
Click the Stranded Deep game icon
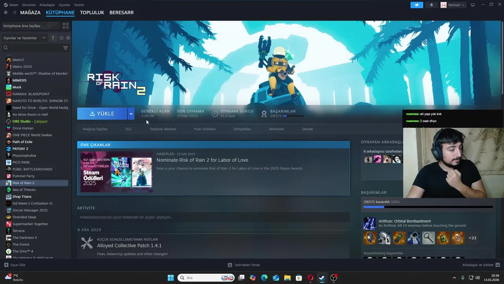click(x=9, y=217)
